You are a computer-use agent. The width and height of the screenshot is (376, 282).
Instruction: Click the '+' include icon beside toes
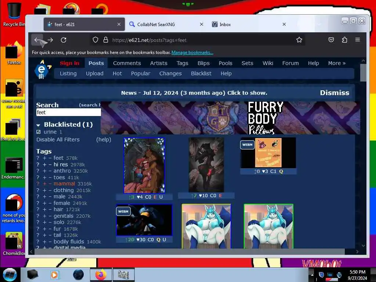click(44, 177)
